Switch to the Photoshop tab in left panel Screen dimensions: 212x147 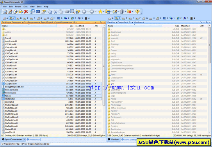33,140
